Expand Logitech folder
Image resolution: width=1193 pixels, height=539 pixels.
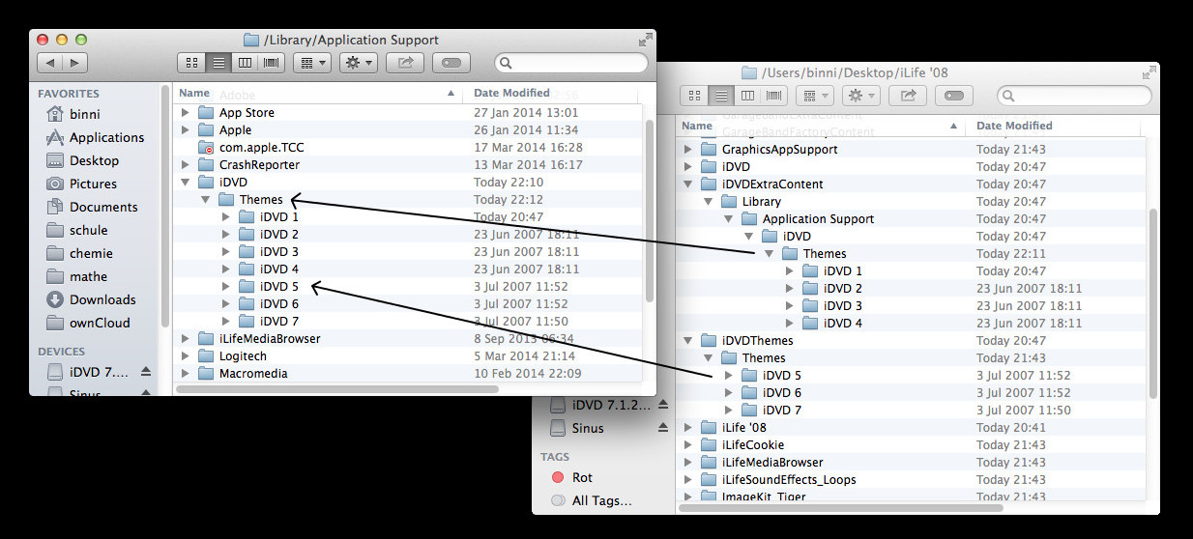(186, 356)
